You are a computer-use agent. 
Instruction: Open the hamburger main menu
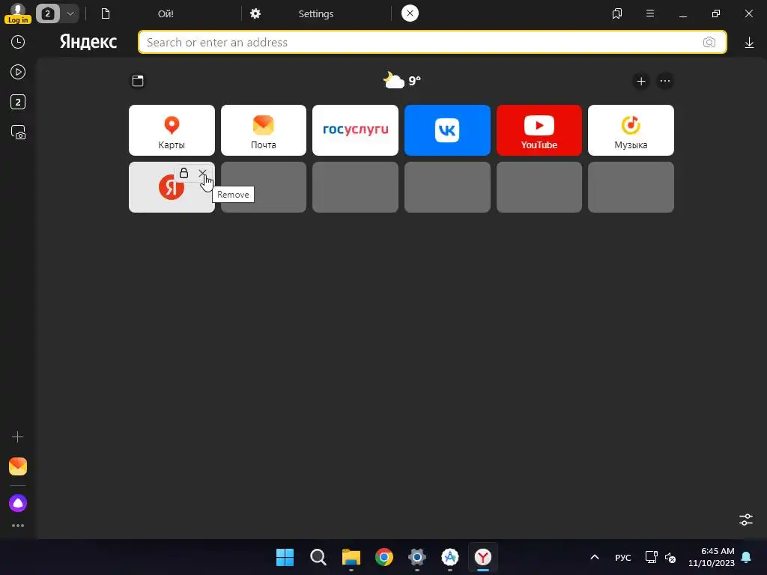650,13
